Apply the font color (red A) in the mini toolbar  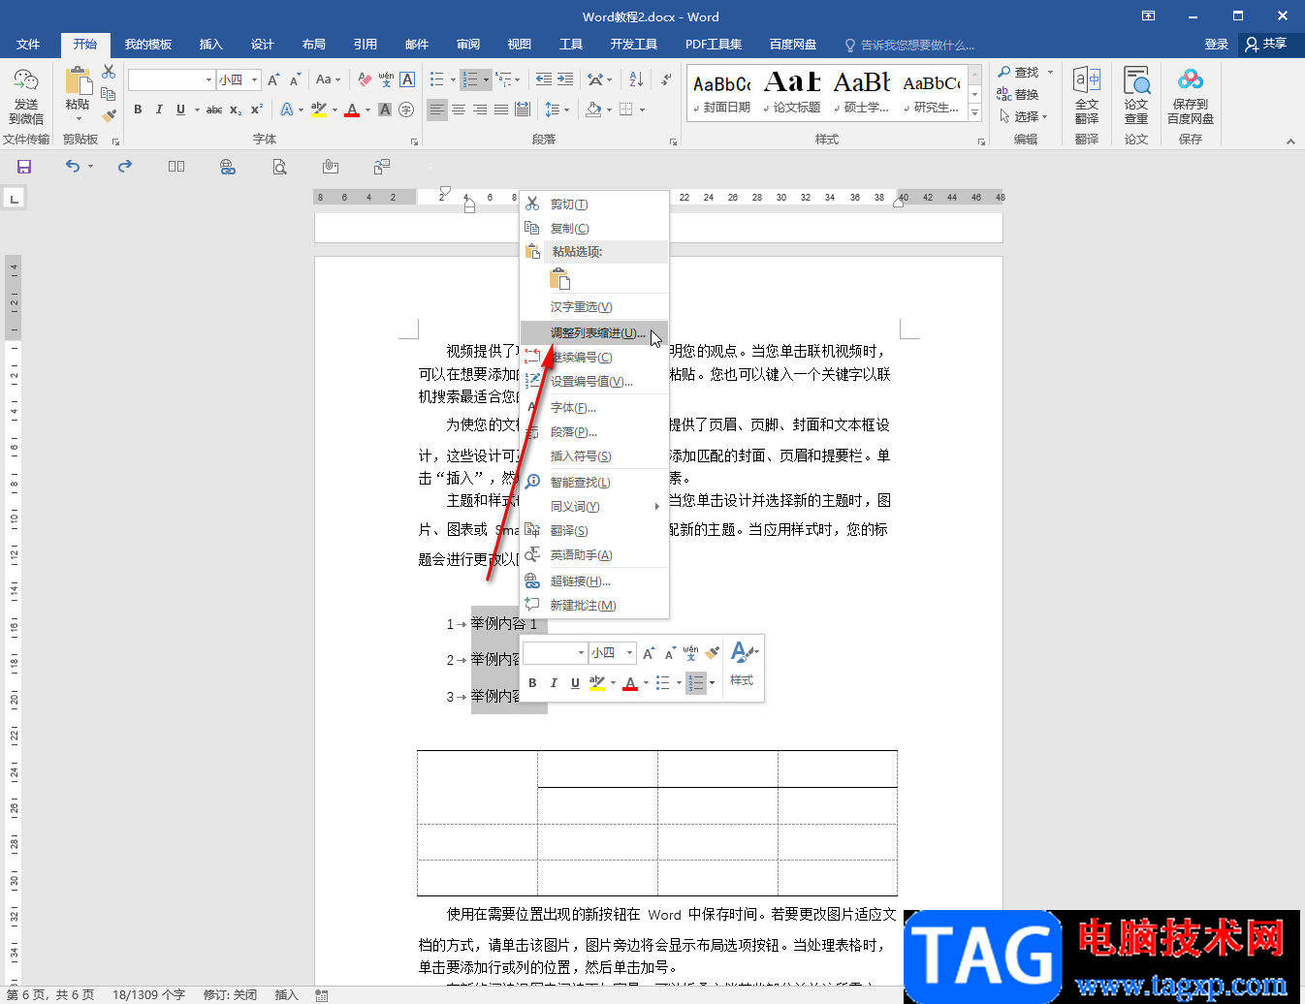630,683
